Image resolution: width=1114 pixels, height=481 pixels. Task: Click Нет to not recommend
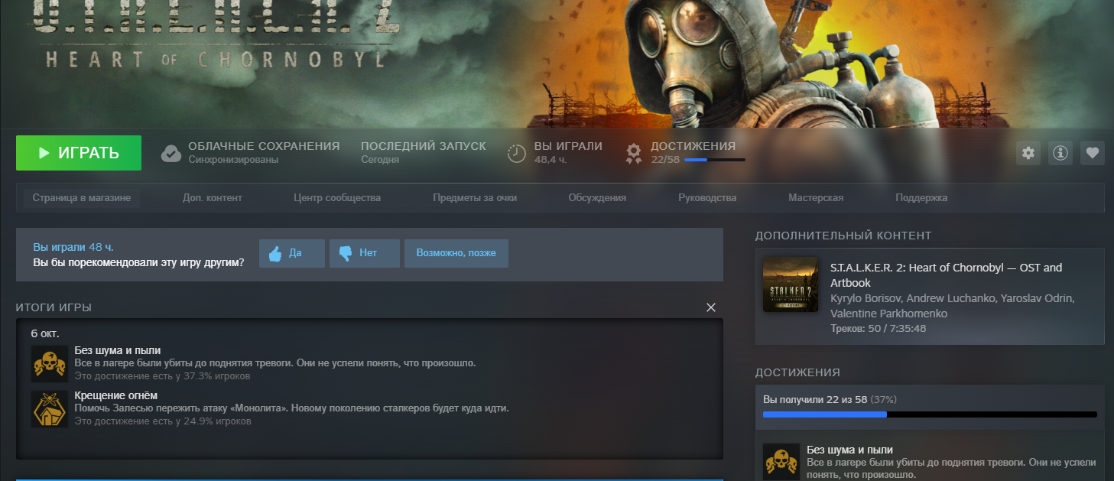coord(365,253)
